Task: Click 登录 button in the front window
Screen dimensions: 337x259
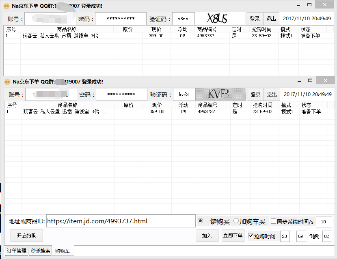Action: (x=256, y=94)
